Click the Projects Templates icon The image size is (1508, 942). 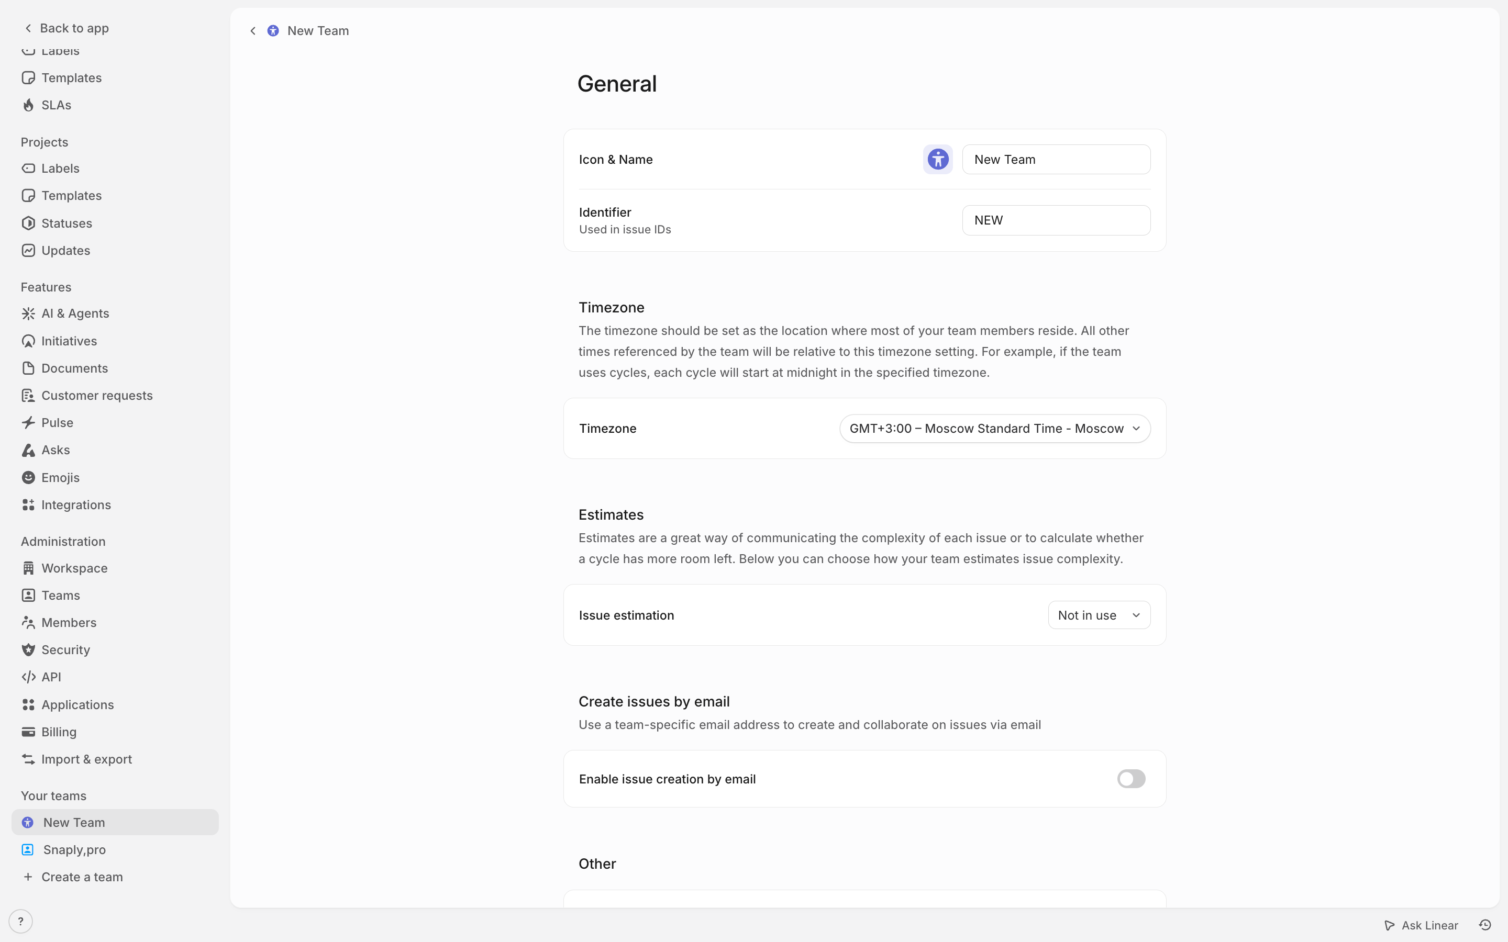click(28, 196)
